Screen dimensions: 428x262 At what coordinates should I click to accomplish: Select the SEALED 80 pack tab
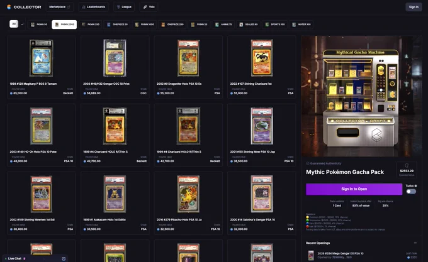249,25
